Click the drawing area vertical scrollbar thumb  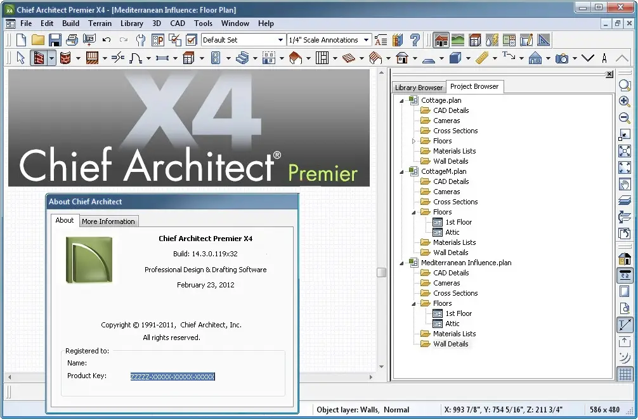coord(381,272)
